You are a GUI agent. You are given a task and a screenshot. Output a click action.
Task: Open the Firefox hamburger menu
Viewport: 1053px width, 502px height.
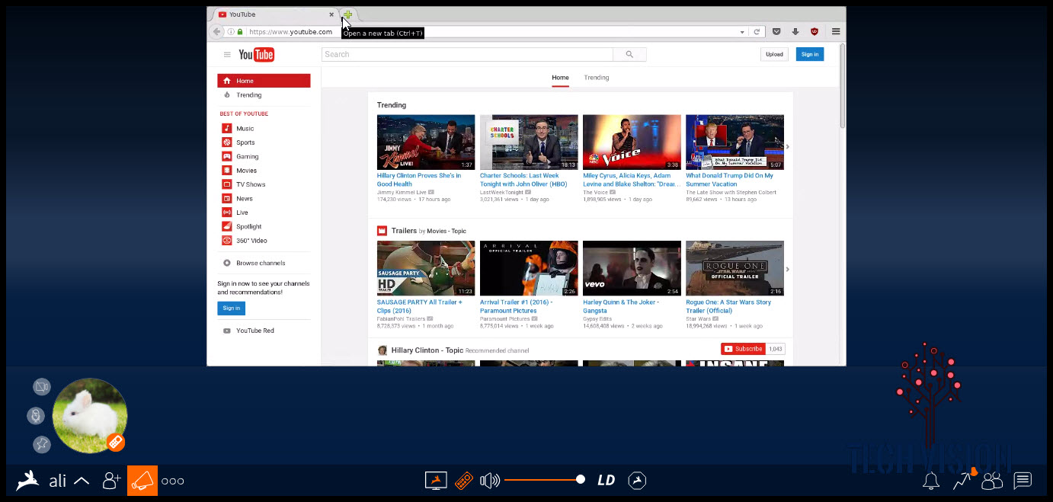pos(836,32)
